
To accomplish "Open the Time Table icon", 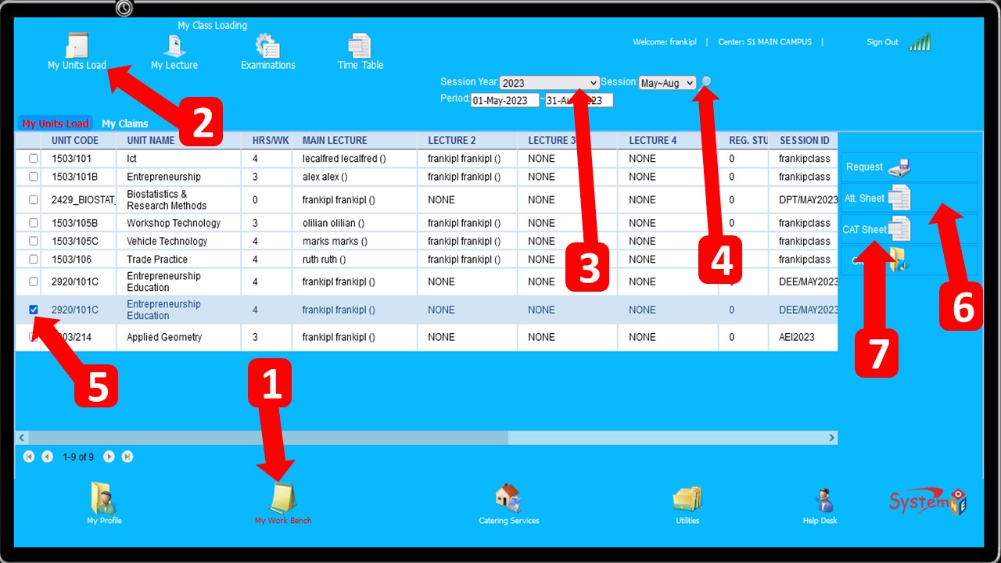I will tap(360, 46).
